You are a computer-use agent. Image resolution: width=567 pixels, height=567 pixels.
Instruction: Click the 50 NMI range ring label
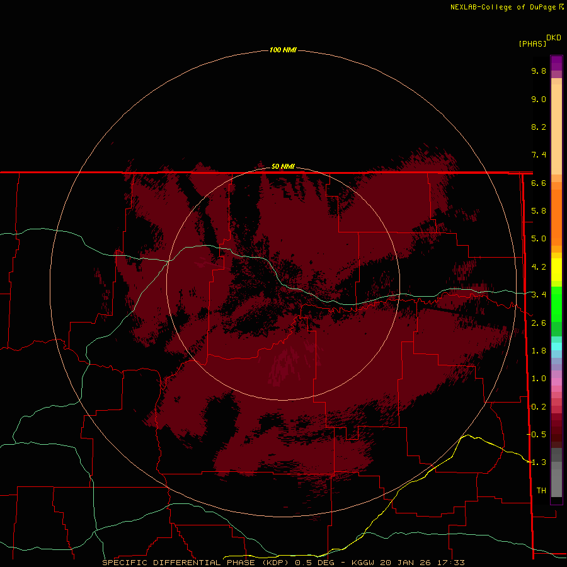(x=283, y=166)
